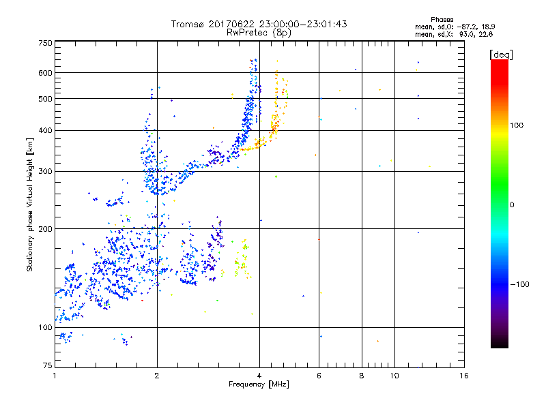
Task: Click the Tromsø 20170622 plot title
Action: (259, 24)
